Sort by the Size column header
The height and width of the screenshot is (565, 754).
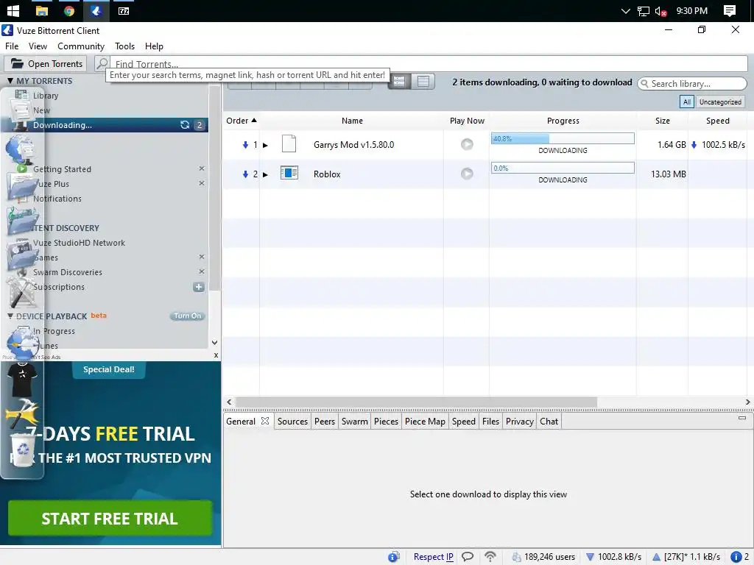tap(662, 121)
